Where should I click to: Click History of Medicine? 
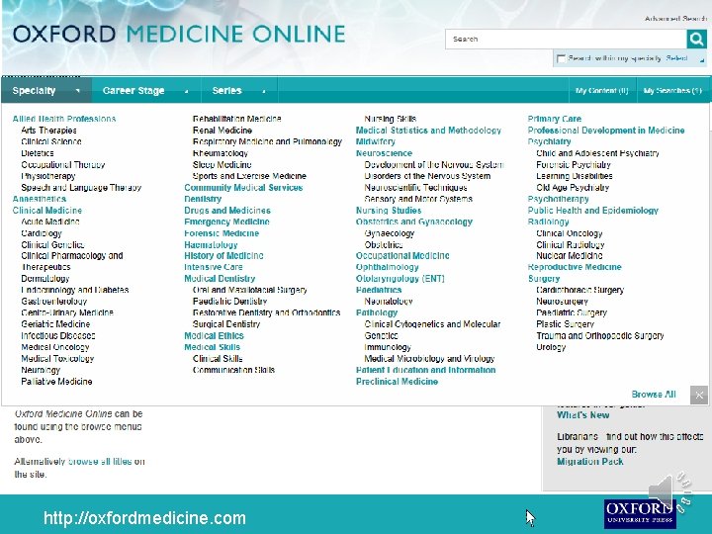(x=223, y=256)
